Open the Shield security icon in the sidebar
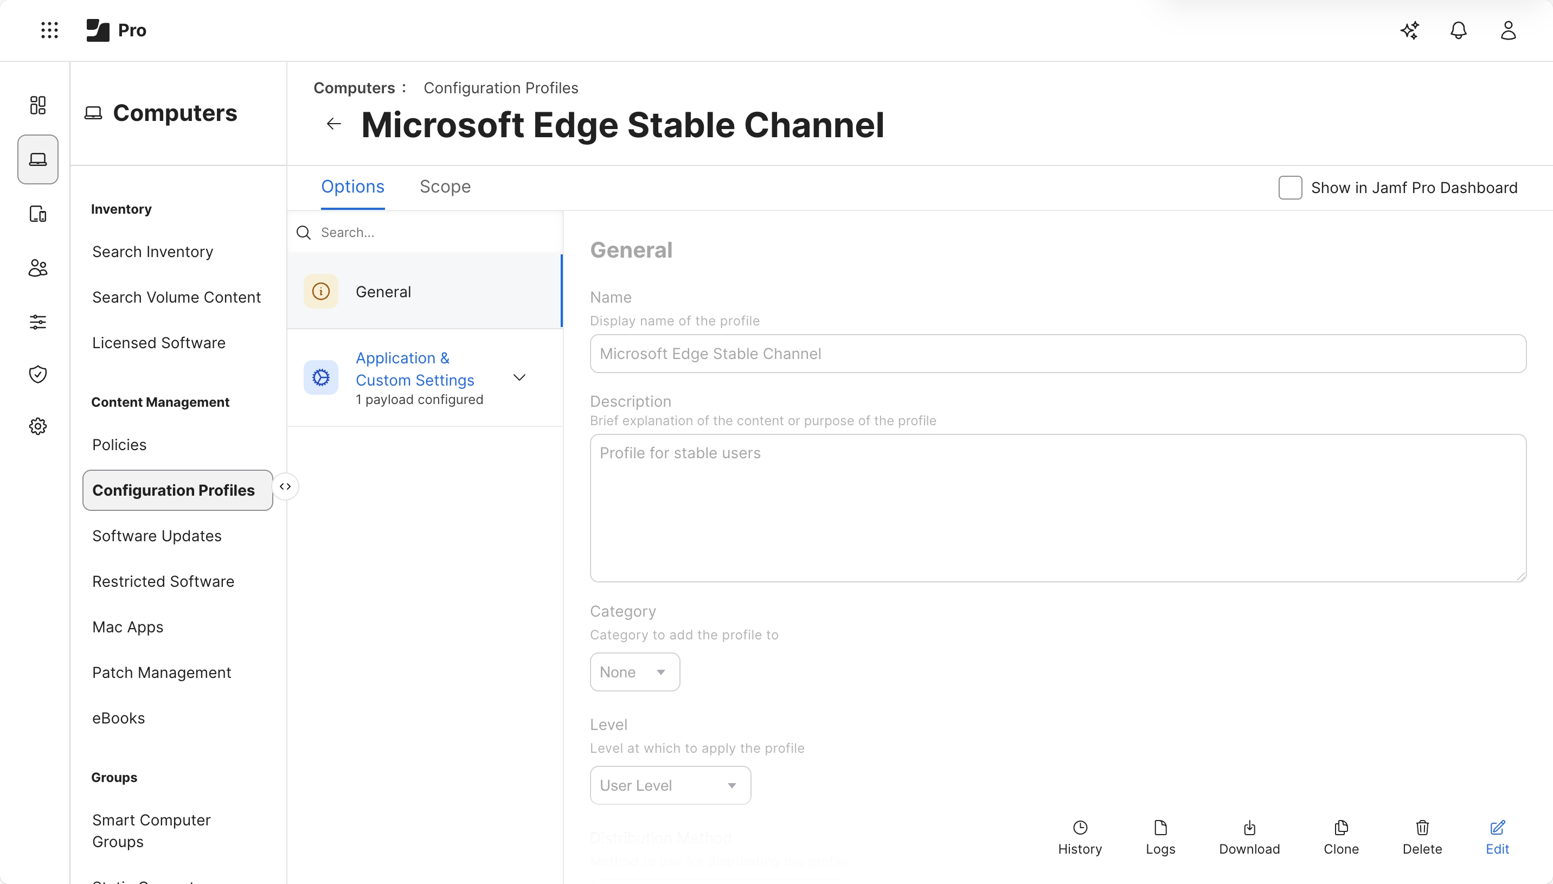The width and height of the screenshot is (1553, 884). tap(37, 374)
